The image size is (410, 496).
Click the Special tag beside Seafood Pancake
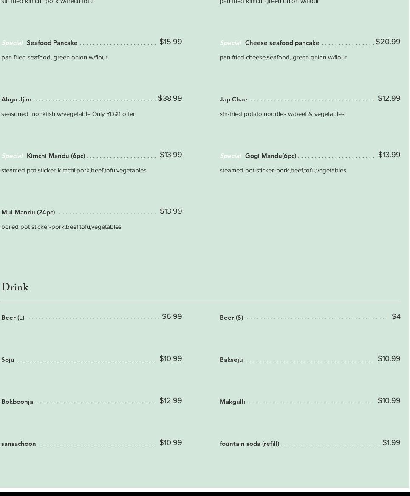click(12, 43)
